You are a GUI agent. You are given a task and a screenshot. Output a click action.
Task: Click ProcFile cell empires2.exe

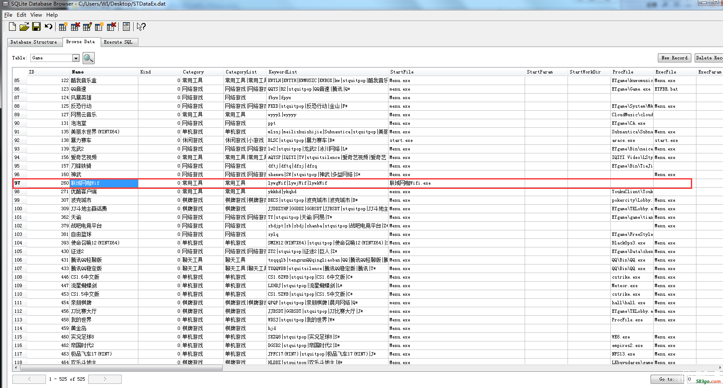[632, 345]
